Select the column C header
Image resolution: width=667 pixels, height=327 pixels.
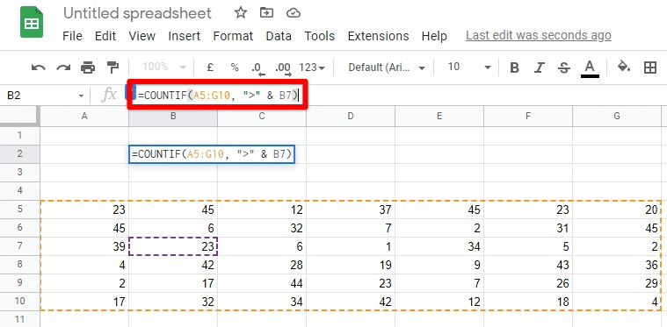click(262, 116)
